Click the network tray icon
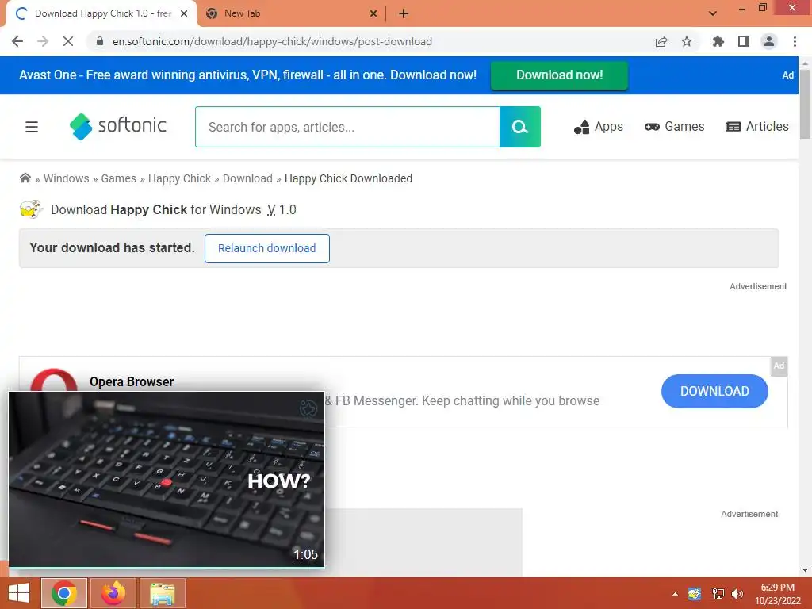 718,594
